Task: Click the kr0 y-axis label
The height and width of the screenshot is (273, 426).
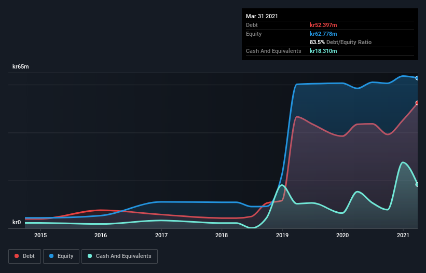Action: click(x=17, y=222)
